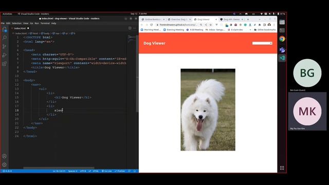Switch to the Online Bootcamp Chrome tab

(153, 20)
